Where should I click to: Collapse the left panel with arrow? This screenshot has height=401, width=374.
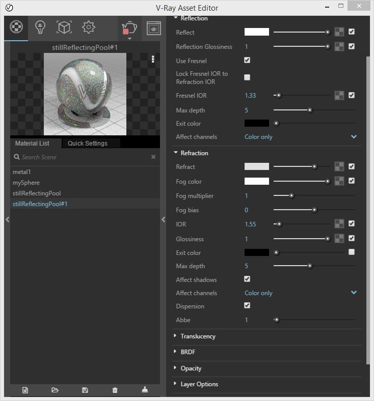tap(8, 219)
